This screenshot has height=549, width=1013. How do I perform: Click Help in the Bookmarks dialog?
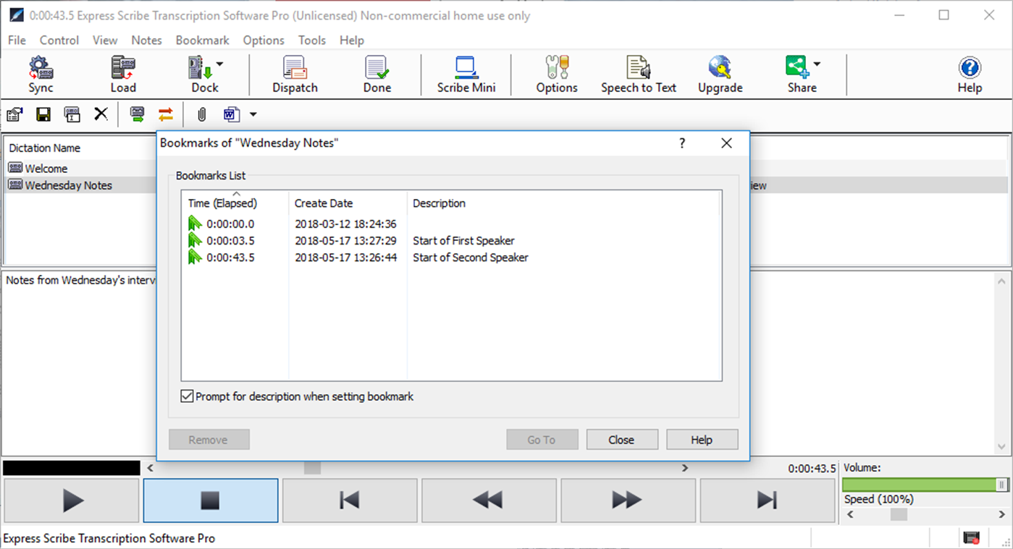pyautogui.click(x=702, y=439)
